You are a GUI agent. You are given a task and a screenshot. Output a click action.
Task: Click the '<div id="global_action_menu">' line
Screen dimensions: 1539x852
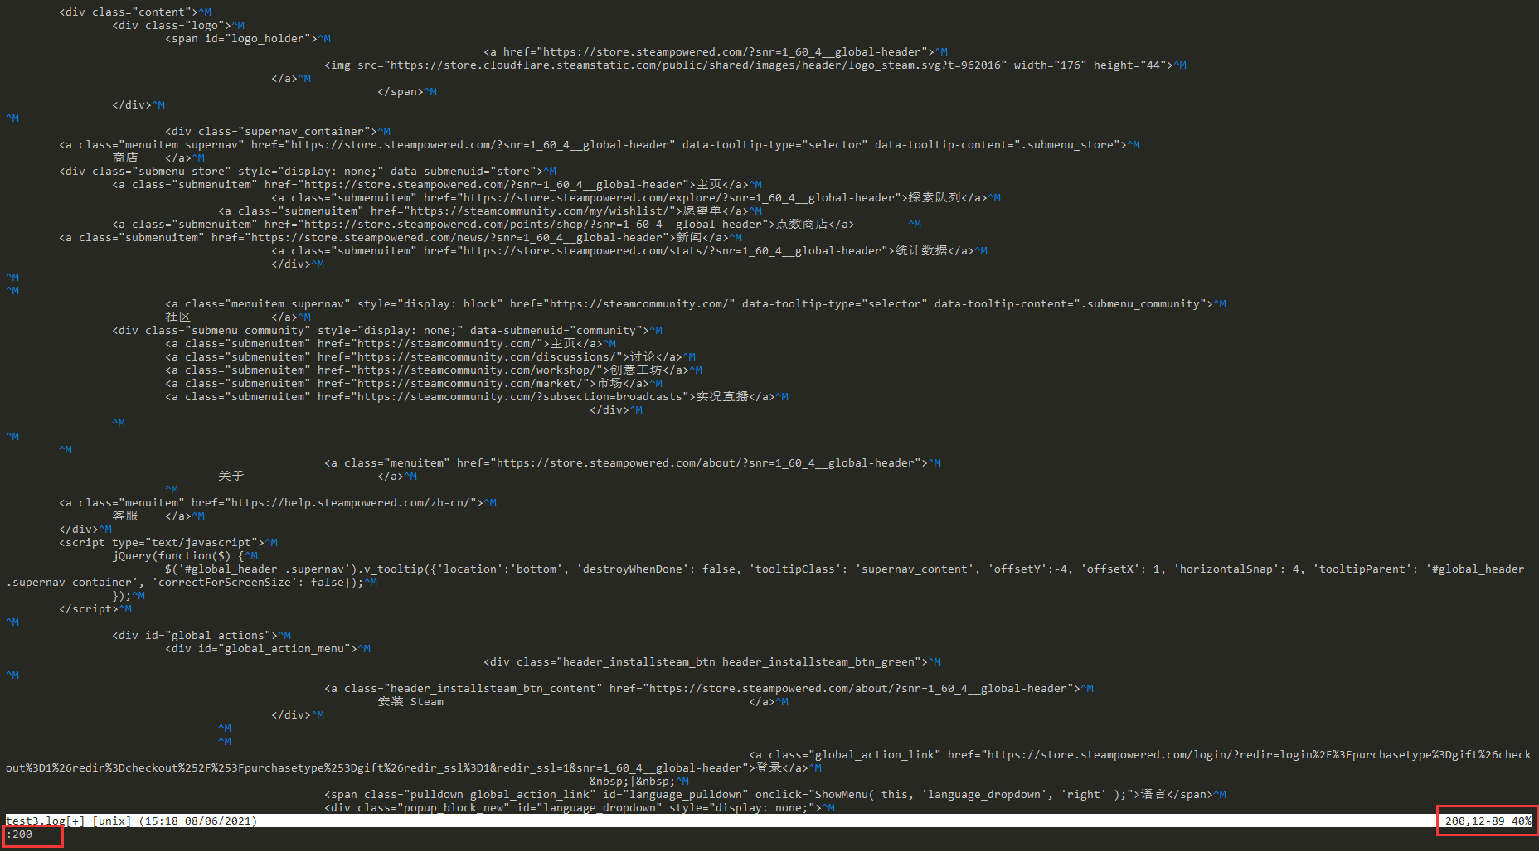pos(268,648)
